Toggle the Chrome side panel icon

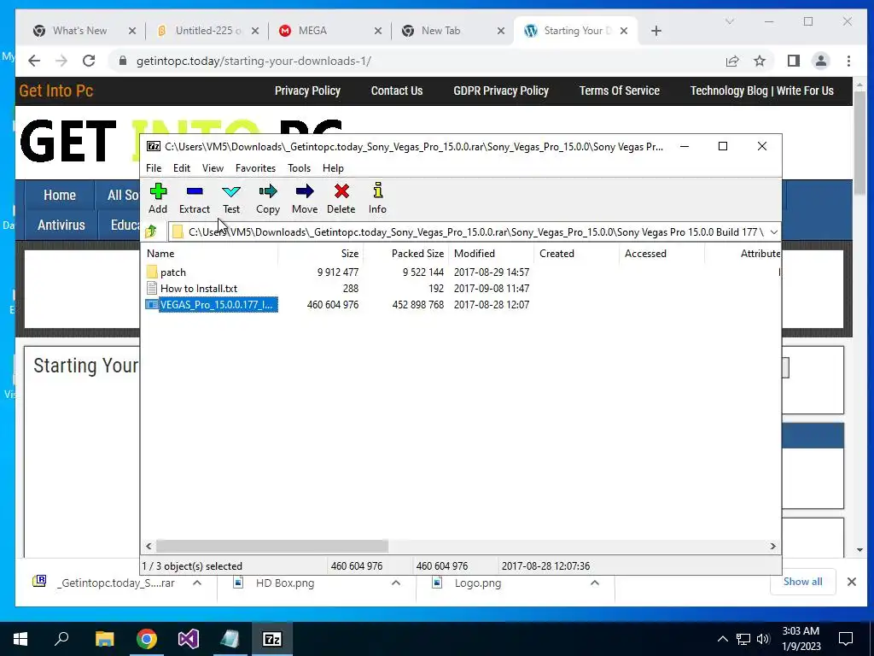pyautogui.click(x=794, y=61)
